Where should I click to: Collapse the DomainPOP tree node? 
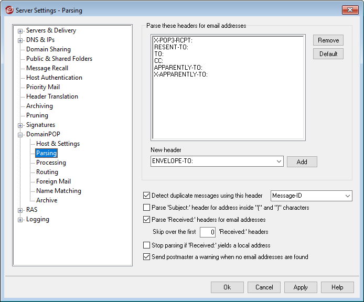(x=20, y=134)
